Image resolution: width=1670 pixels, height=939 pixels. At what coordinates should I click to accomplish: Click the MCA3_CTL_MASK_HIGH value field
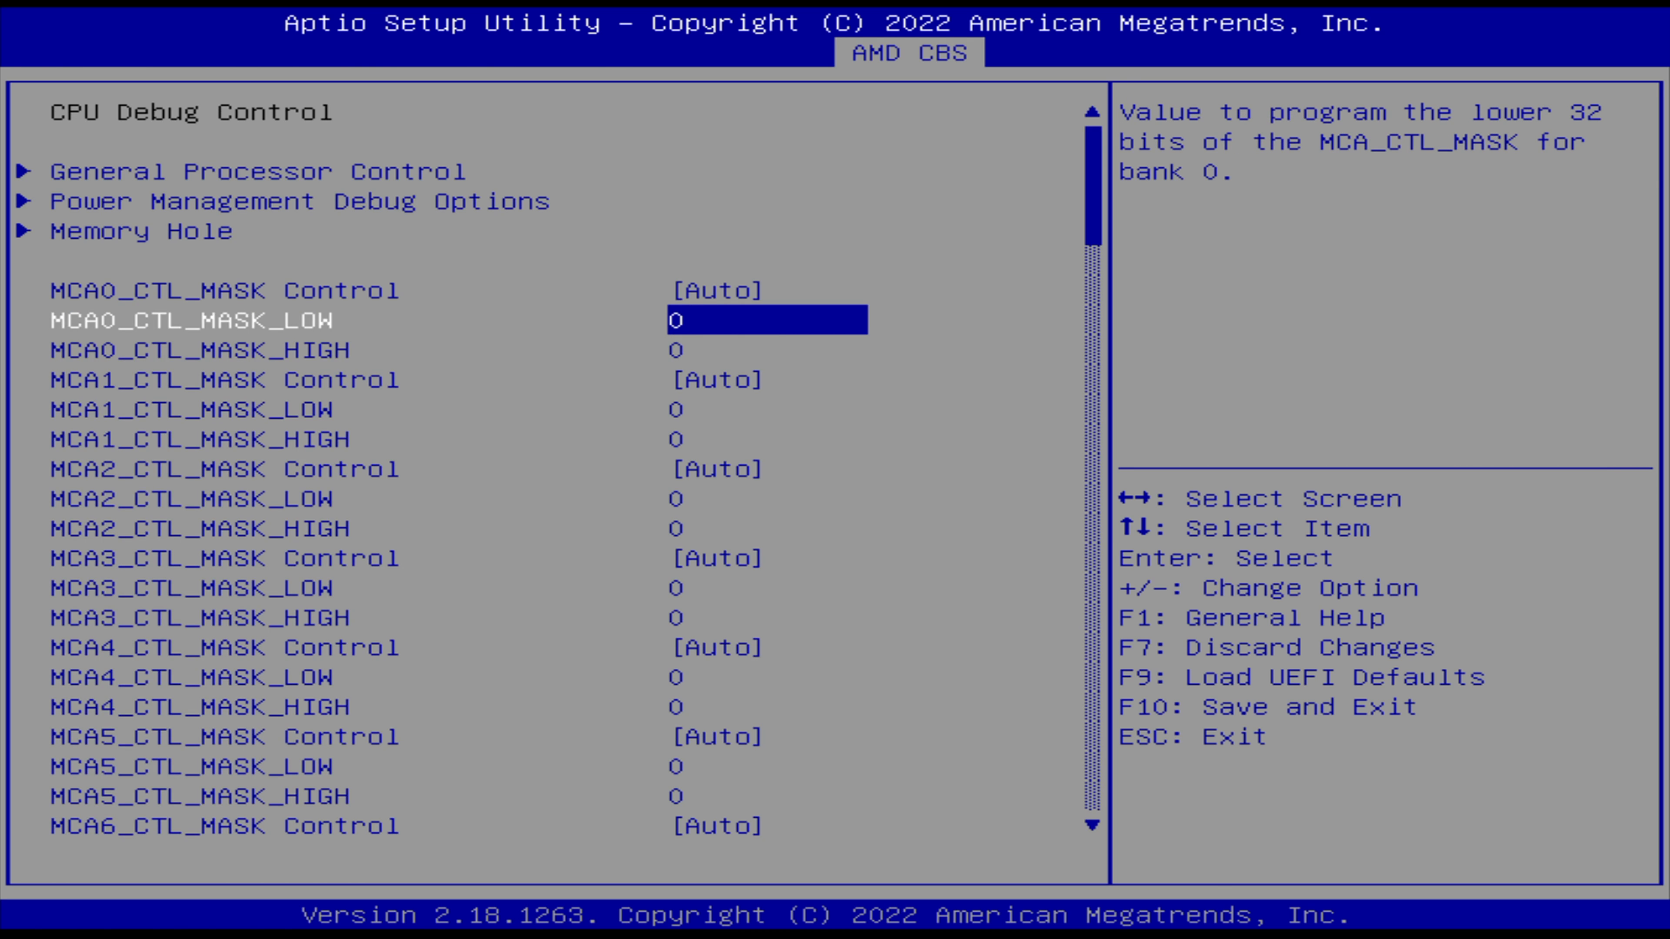(x=675, y=618)
